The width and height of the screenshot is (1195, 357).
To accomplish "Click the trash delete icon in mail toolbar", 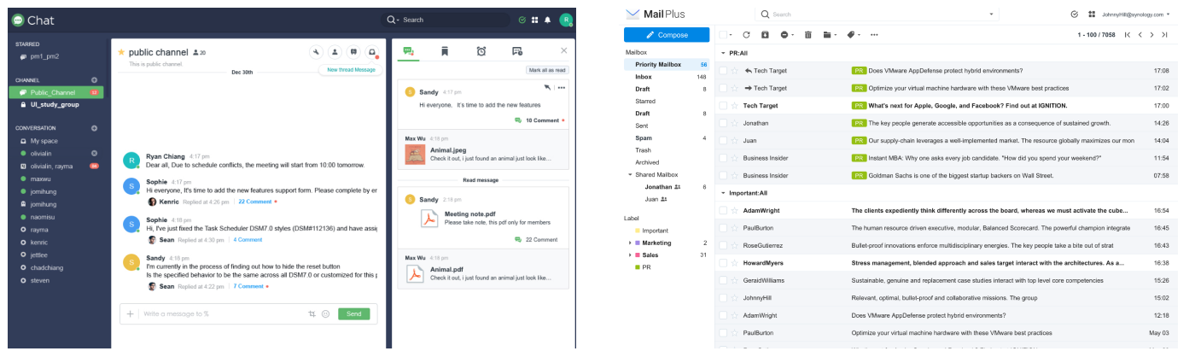I will coord(807,35).
